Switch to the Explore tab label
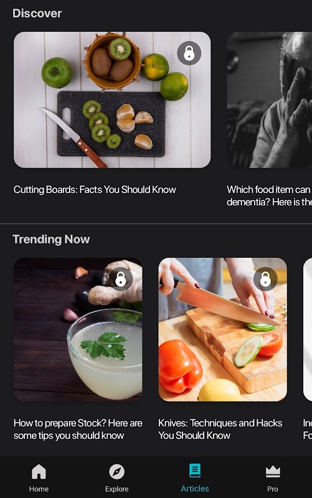 click(116, 489)
